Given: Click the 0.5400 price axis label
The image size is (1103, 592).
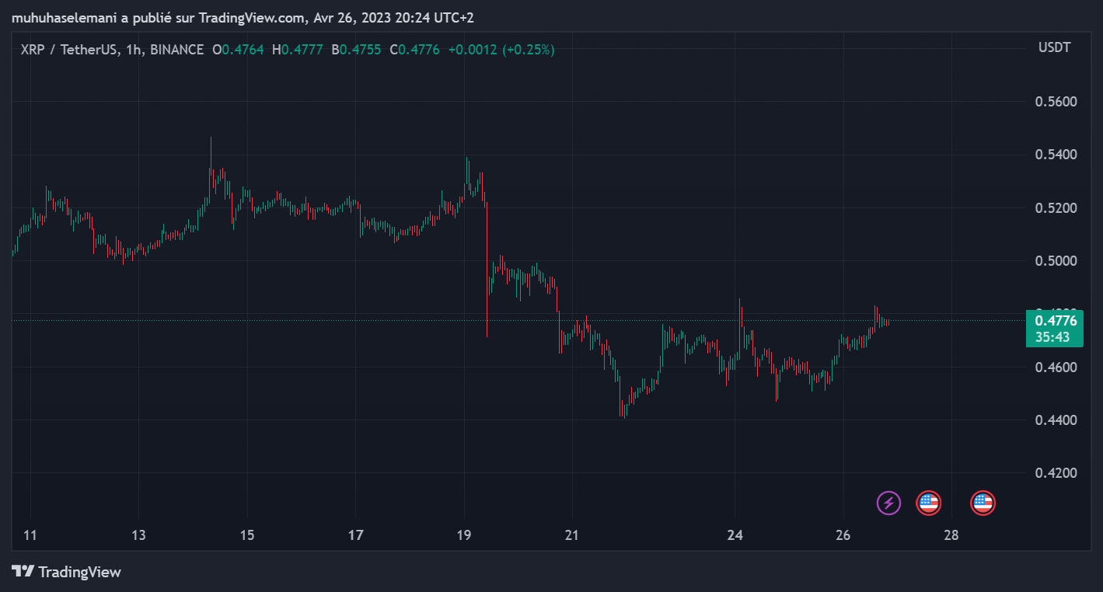Looking at the screenshot, I should click(x=1056, y=155).
